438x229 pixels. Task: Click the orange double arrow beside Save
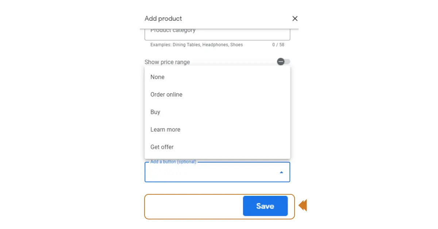pos(303,206)
